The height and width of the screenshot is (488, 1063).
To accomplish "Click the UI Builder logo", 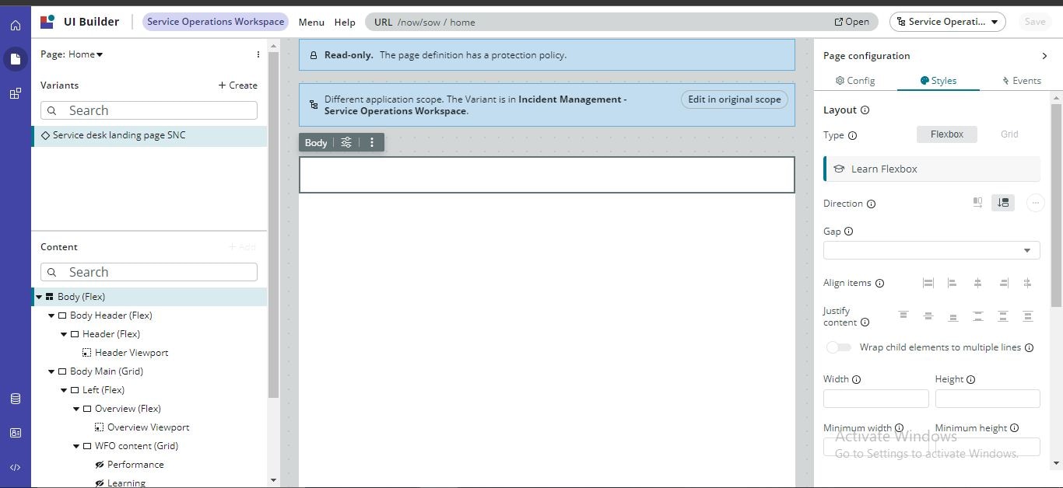I will pos(47,22).
